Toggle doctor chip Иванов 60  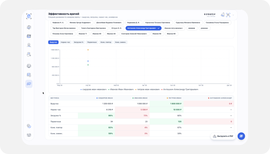pos(171,34)
